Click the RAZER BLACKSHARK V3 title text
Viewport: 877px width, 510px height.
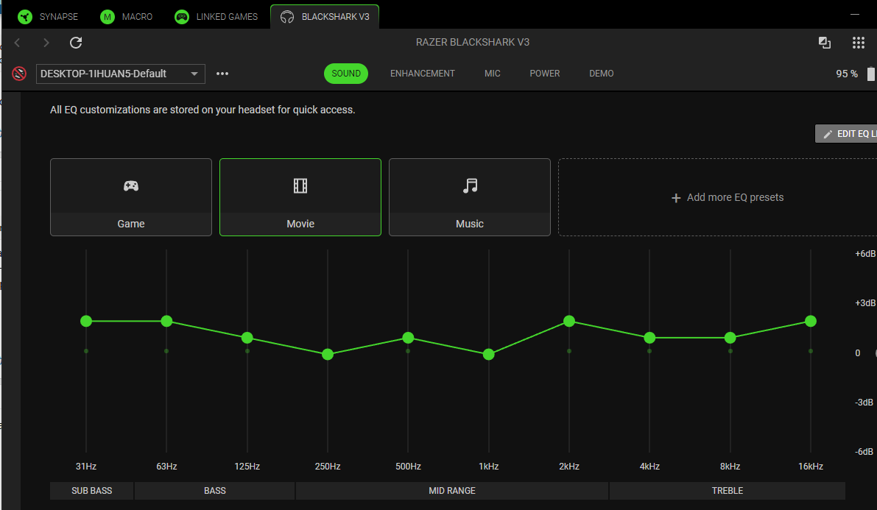(473, 43)
